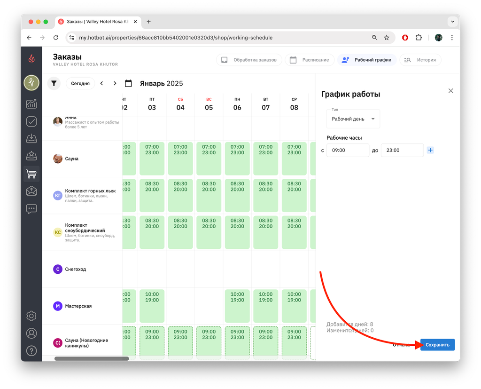The height and width of the screenshot is (389, 481).
Task: Click the browser address bar URL
Action: (x=176, y=38)
